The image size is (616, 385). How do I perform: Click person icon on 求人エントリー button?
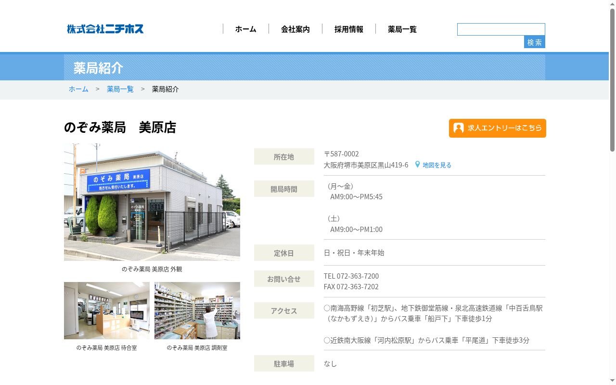click(x=459, y=128)
